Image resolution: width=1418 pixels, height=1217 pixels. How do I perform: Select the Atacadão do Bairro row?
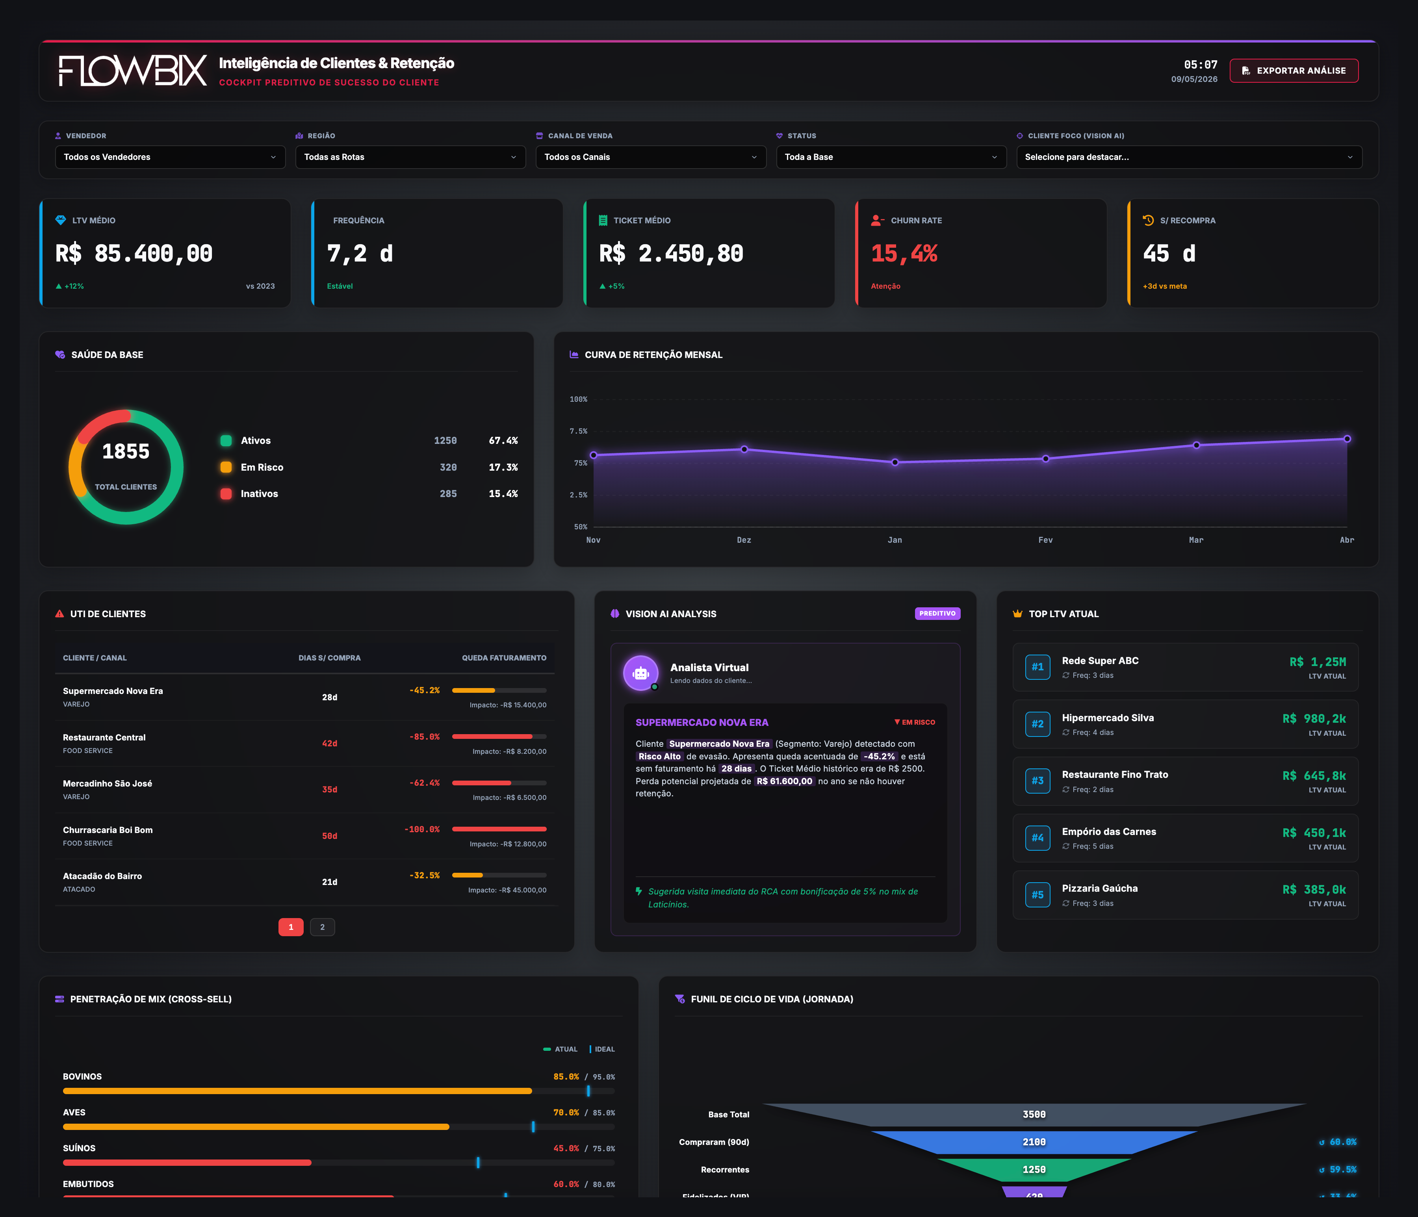tap(304, 882)
